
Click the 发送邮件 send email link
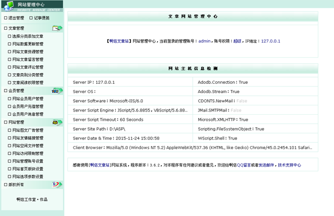click(266, 165)
